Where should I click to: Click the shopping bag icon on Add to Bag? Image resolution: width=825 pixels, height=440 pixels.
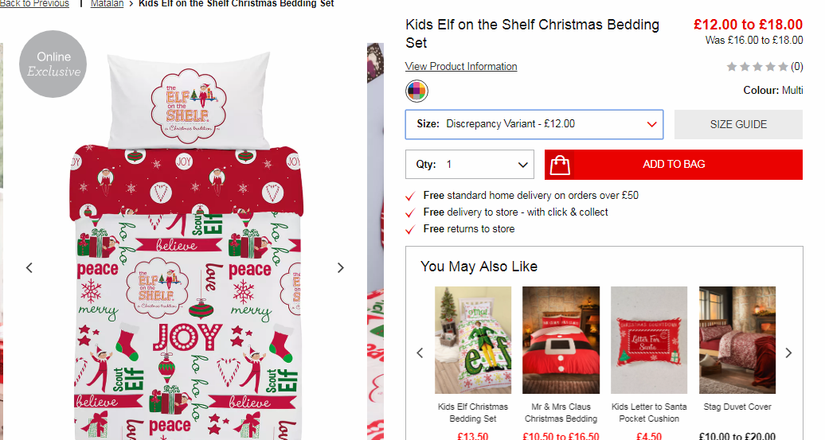pos(560,165)
